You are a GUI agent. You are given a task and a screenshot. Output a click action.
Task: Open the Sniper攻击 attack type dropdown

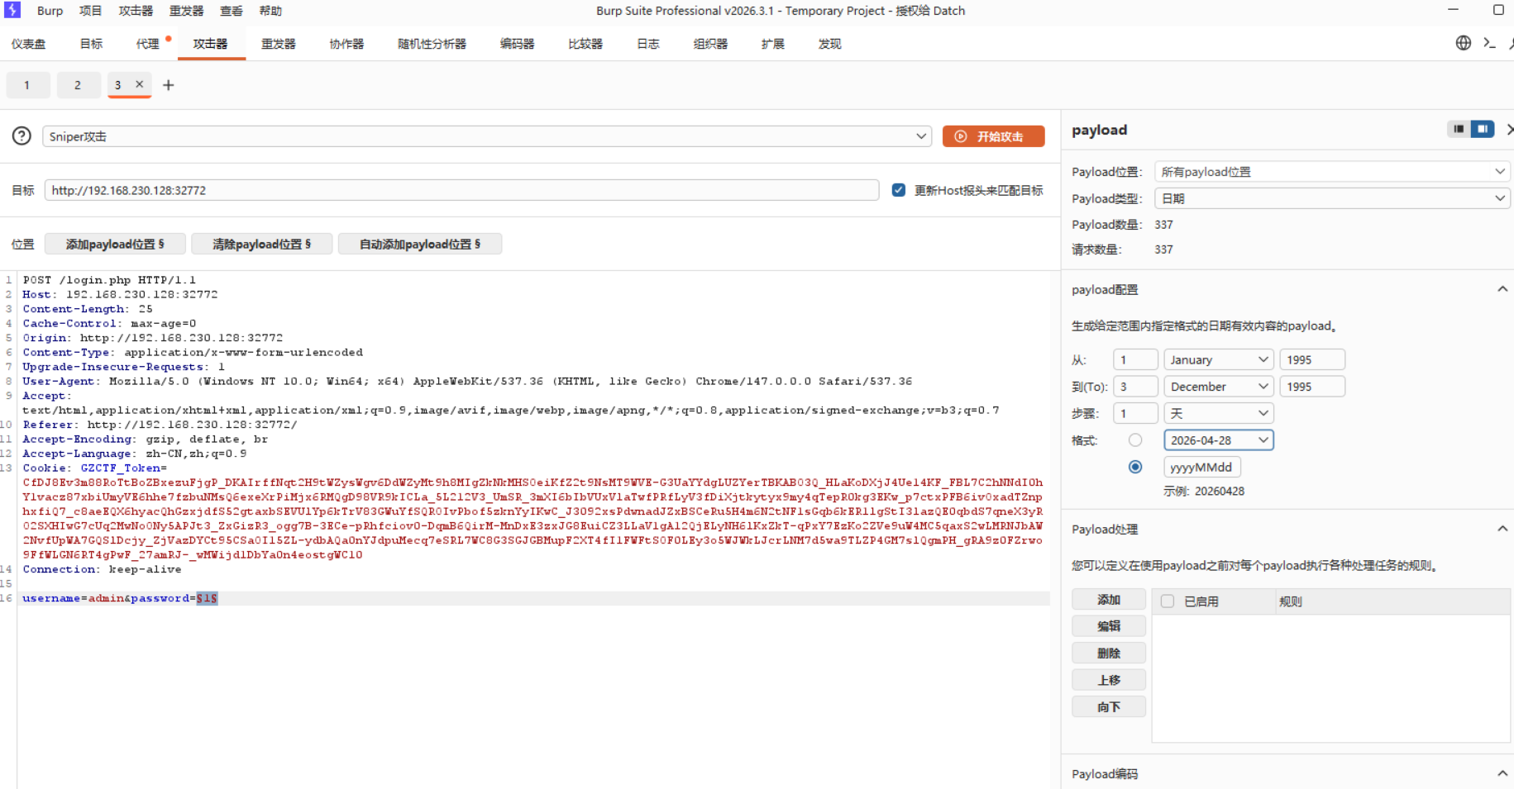[x=487, y=136]
